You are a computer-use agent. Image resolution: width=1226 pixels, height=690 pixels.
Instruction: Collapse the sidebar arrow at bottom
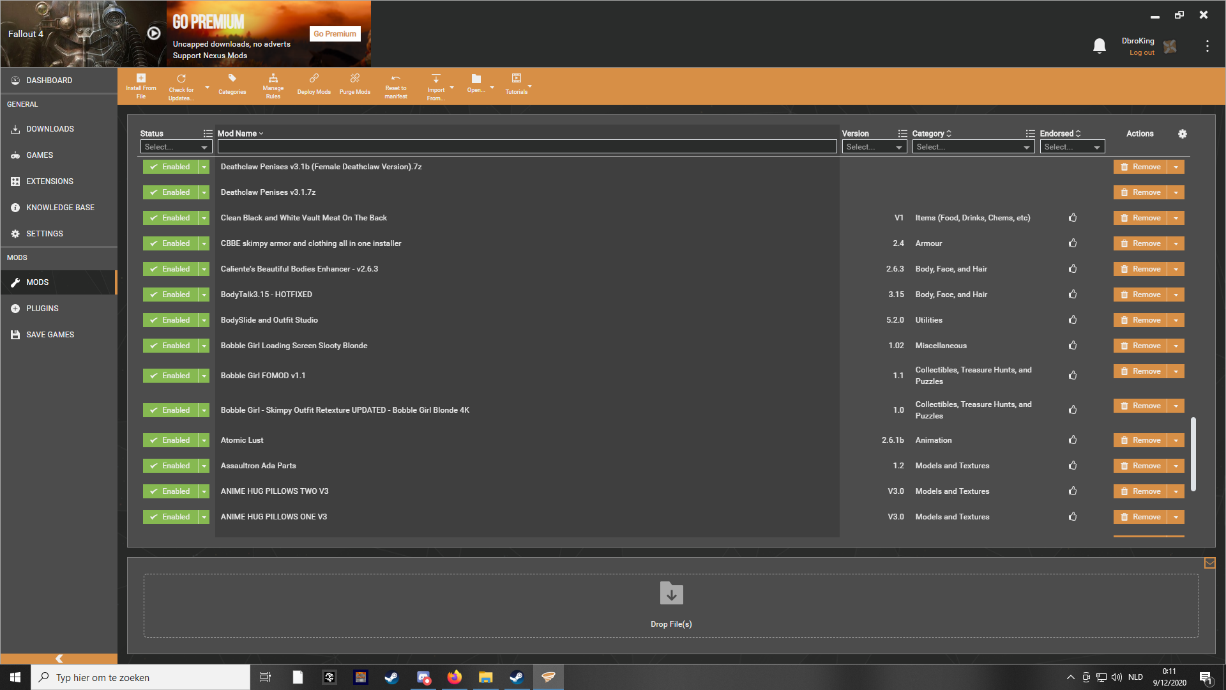coord(59,659)
